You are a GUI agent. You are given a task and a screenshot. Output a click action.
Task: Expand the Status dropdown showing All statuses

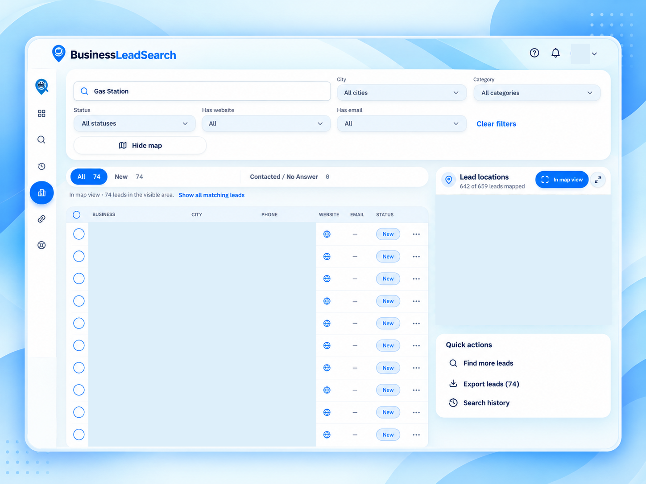pyautogui.click(x=134, y=123)
